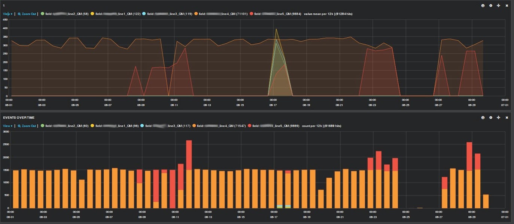The width and height of the screenshot is (514, 224).
Task: Click the tallest red bar near 06-11
Action: point(189,155)
